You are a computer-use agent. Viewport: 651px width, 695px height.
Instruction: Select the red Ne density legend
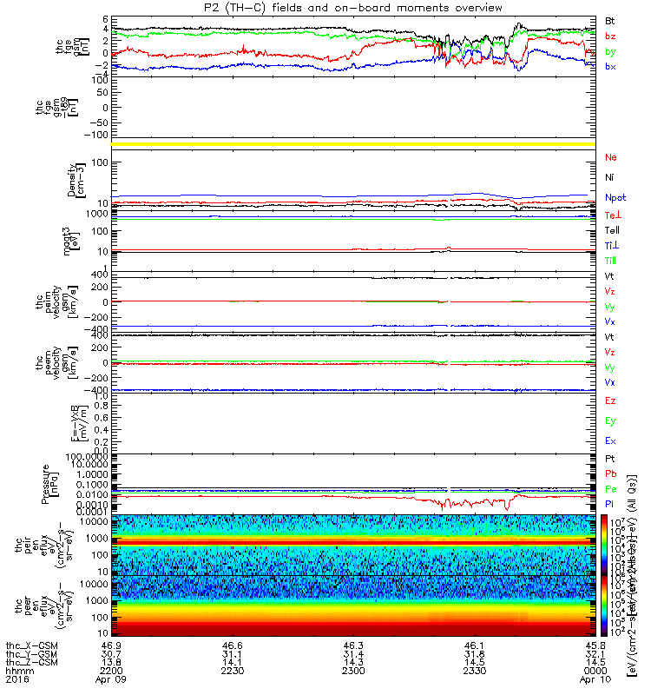point(611,157)
